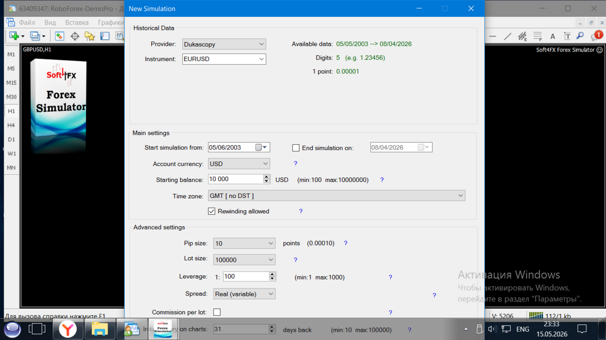The height and width of the screenshot is (340, 606).
Task: Uncheck Rewinding allowed
Action: coord(212,212)
